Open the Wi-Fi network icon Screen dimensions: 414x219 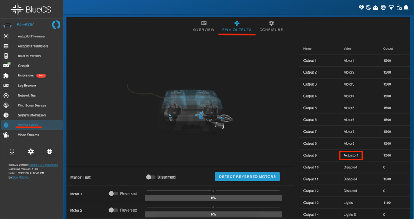tap(391, 7)
